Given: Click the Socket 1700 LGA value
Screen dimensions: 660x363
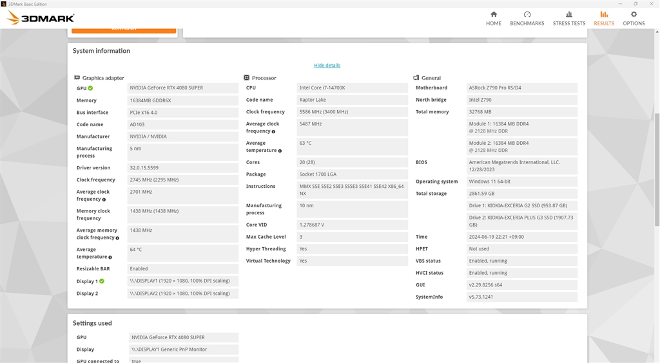Looking at the screenshot, I should click(353, 174).
